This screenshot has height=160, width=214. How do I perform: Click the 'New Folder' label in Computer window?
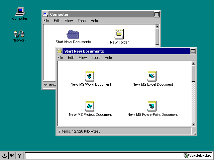tap(119, 42)
